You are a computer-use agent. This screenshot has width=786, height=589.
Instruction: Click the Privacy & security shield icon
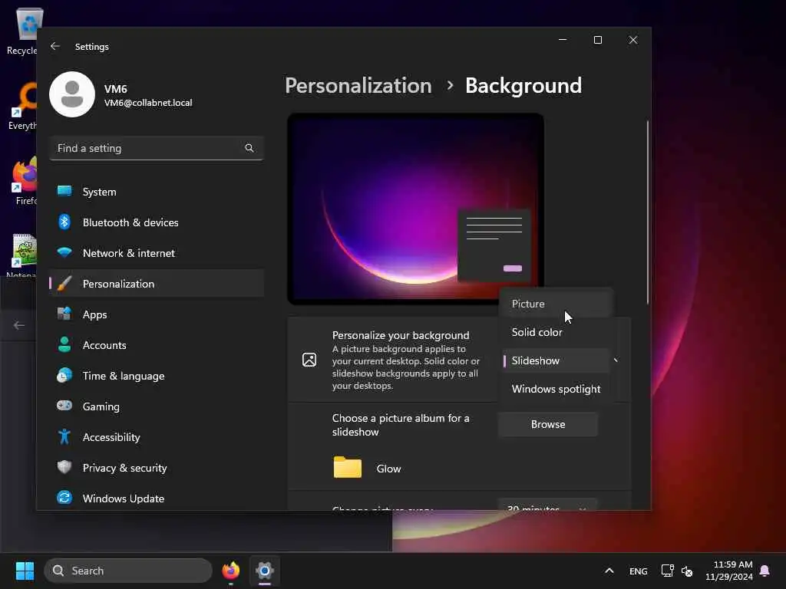coord(64,467)
